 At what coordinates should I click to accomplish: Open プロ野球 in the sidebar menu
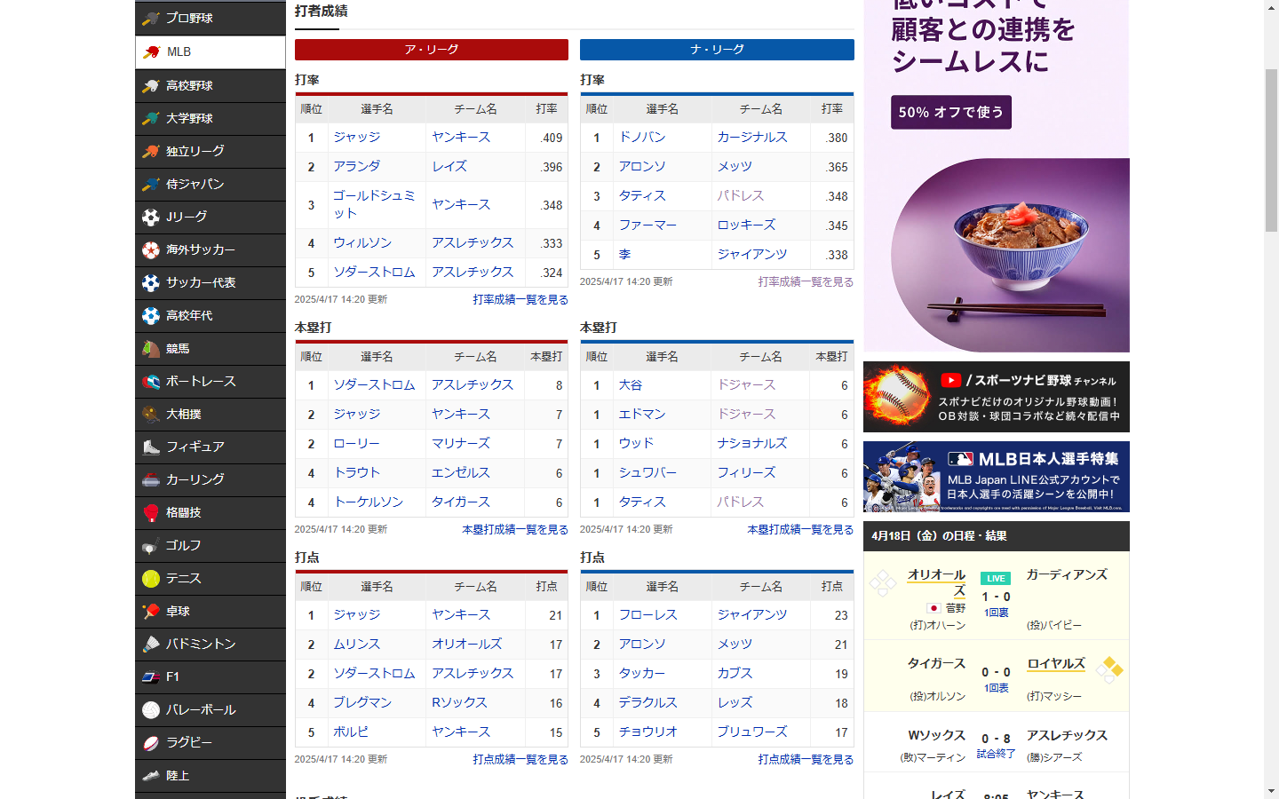(x=211, y=18)
